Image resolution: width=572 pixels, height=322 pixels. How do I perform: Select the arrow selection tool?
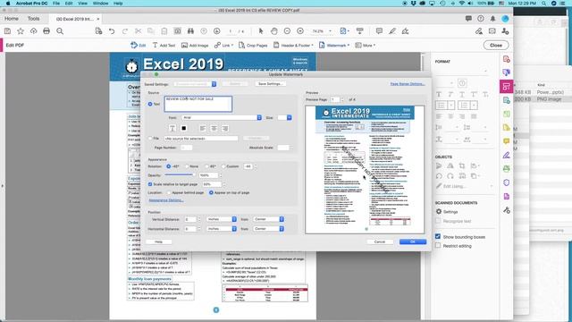pyautogui.click(x=261, y=31)
